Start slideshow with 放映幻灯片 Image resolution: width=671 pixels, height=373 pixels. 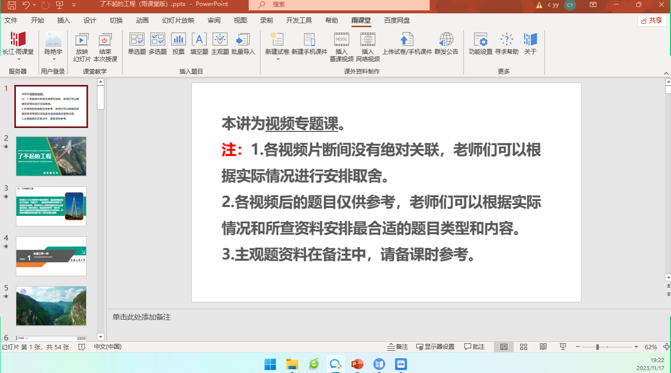coord(82,47)
